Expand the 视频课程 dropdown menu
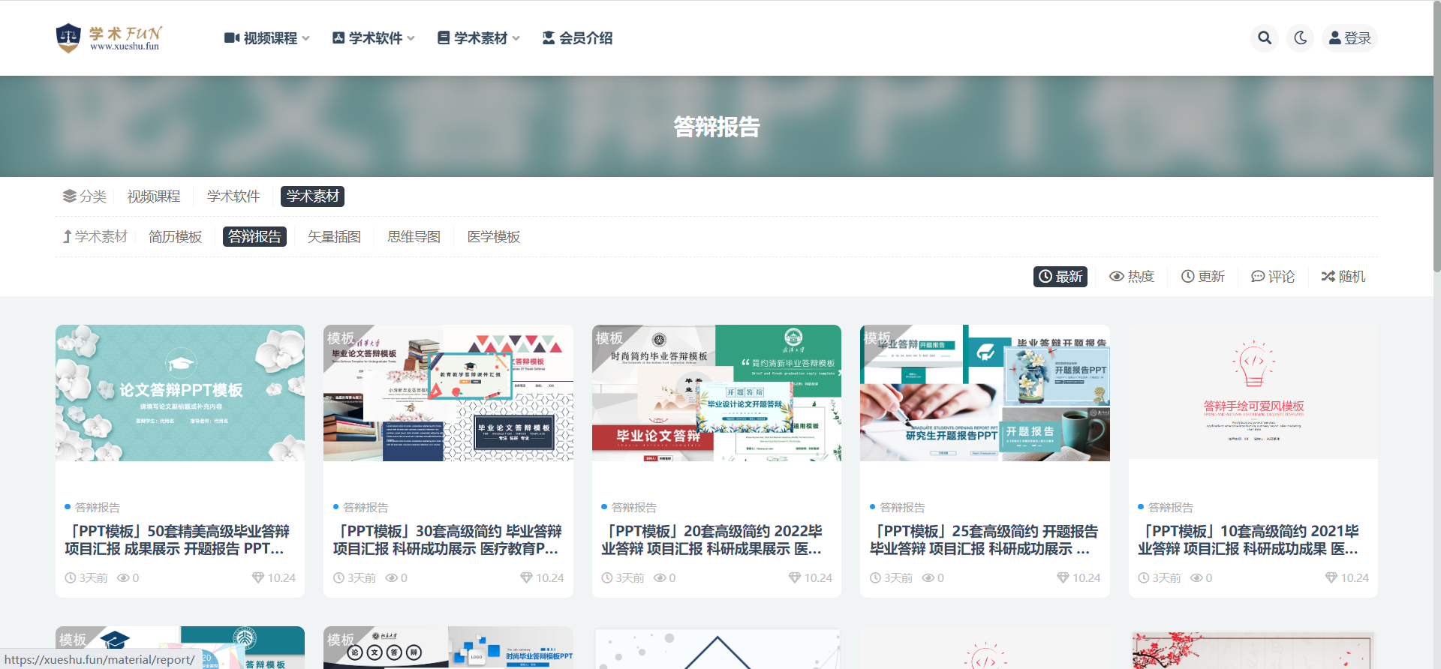This screenshot has height=669, width=1441. point(267,38)
